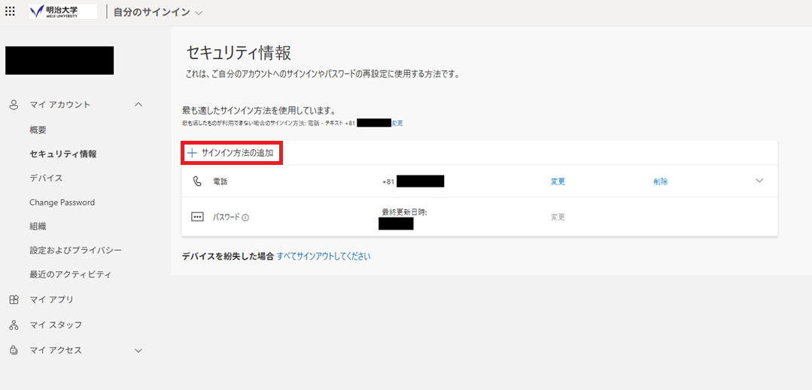Collapse the マイ アカウント section chevron
This screenshot has height=390, width=812.
(138, 105)
